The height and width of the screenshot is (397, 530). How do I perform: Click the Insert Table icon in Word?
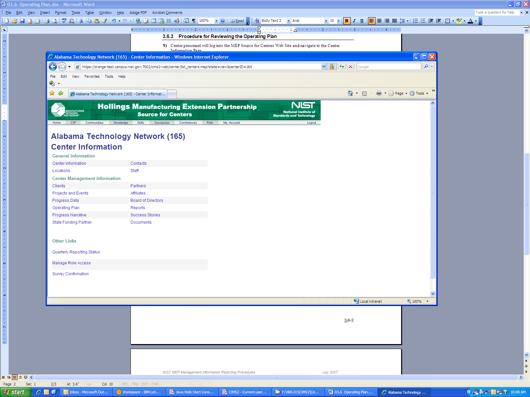154,21
